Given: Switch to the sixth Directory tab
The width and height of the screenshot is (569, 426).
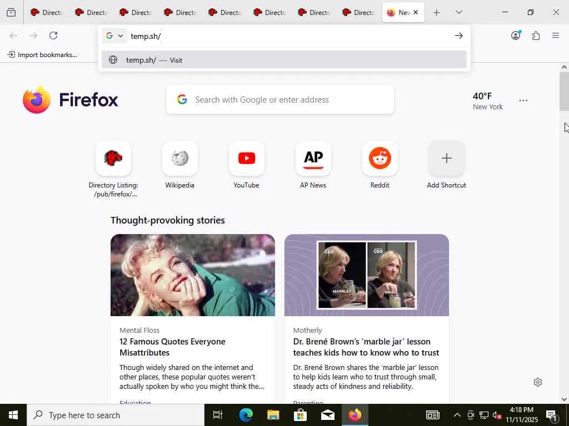Looking at the screenshot, I should pyautogui.click(x=269, y=12).
